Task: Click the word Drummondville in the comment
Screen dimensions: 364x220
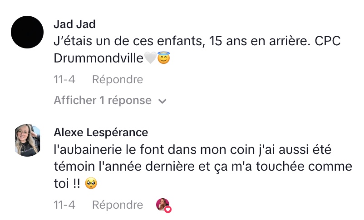Action: (x=98, y=58)
